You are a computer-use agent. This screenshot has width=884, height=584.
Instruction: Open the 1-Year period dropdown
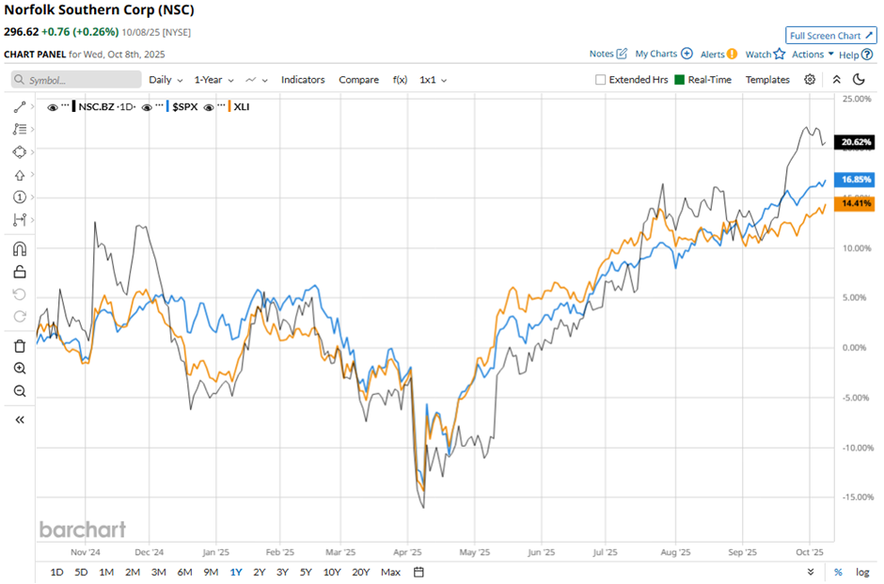[x=213, y=80]
